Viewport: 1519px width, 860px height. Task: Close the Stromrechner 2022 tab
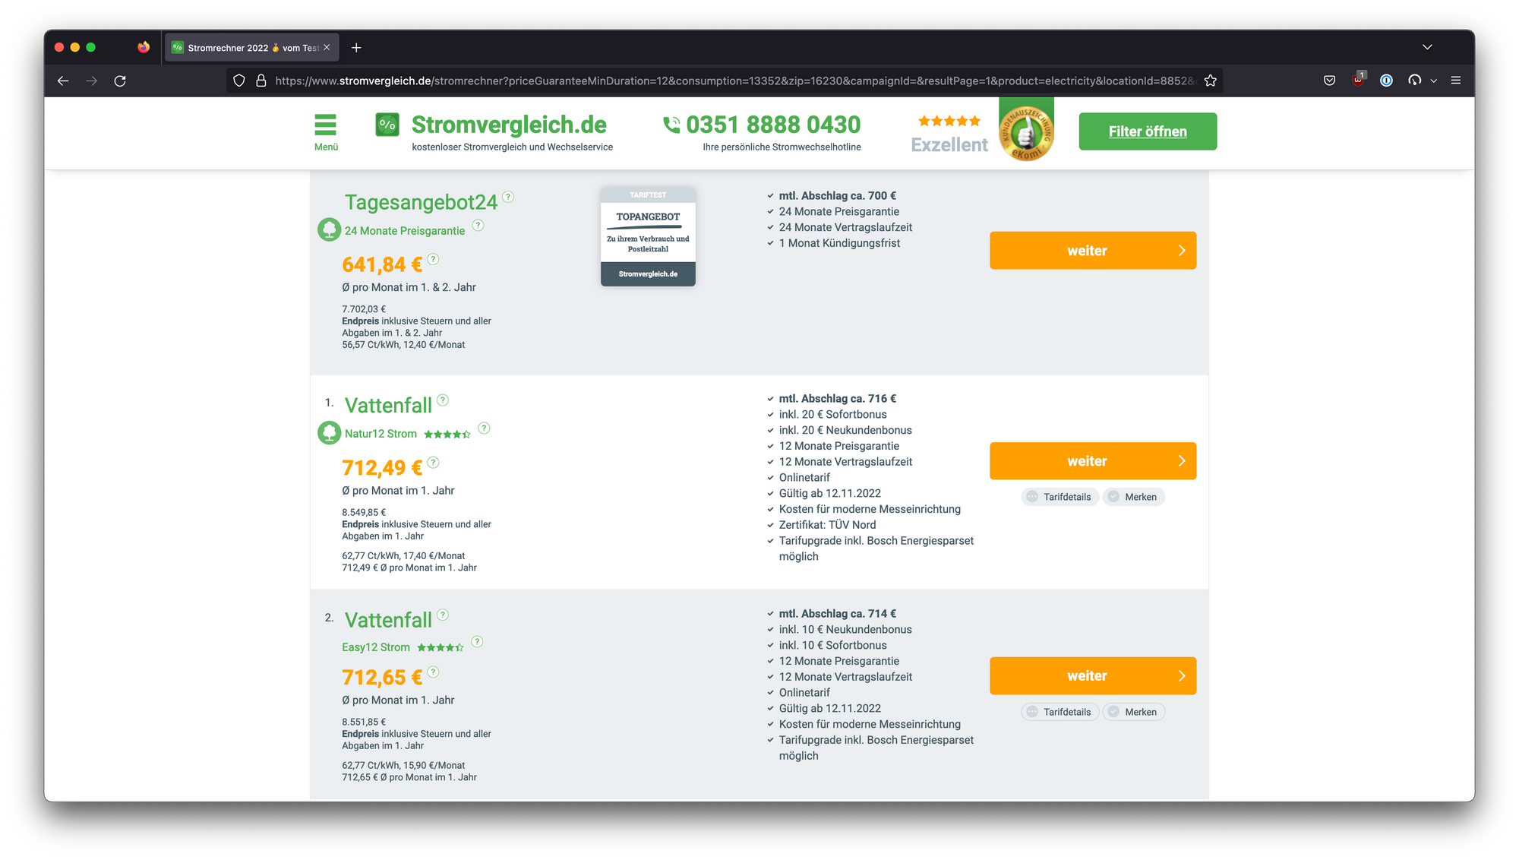pos(327,47)
